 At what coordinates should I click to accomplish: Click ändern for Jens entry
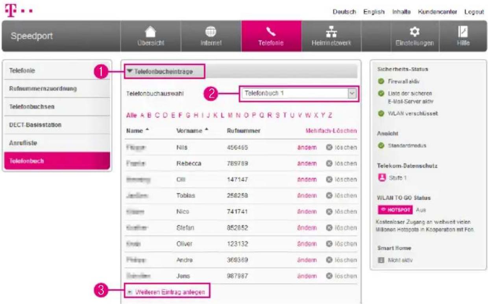coord(307,276)
